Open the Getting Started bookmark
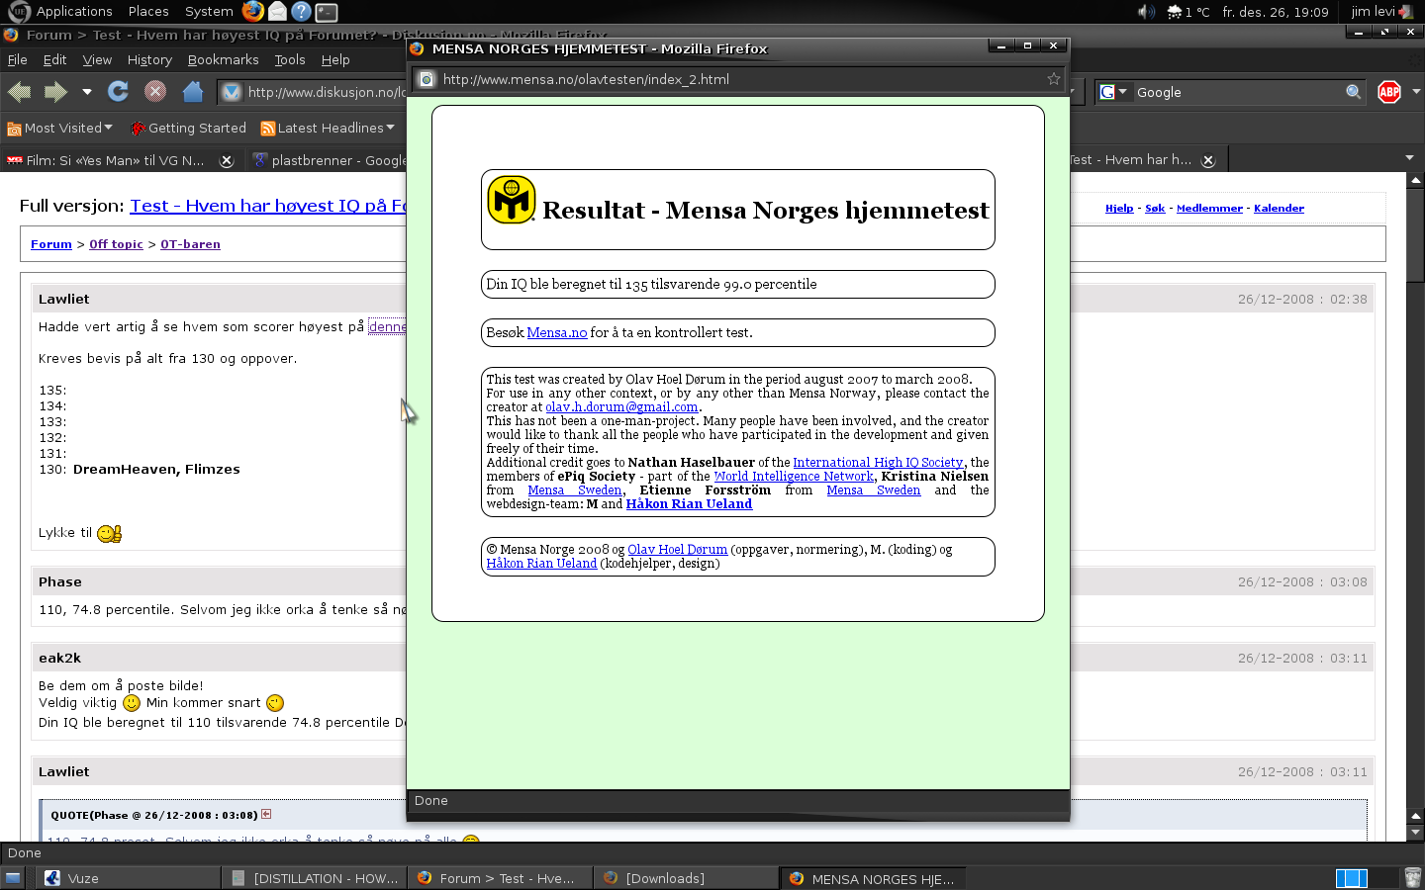The width and height of the screenshot is (1425, 890). coord(188,128)
